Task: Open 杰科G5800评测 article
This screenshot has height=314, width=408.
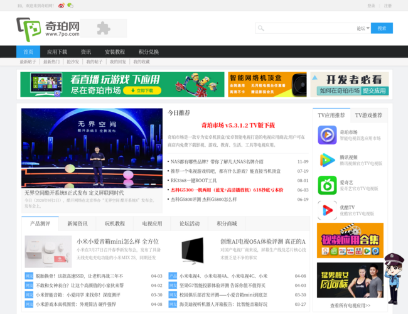Action: [x=203, y=200]
